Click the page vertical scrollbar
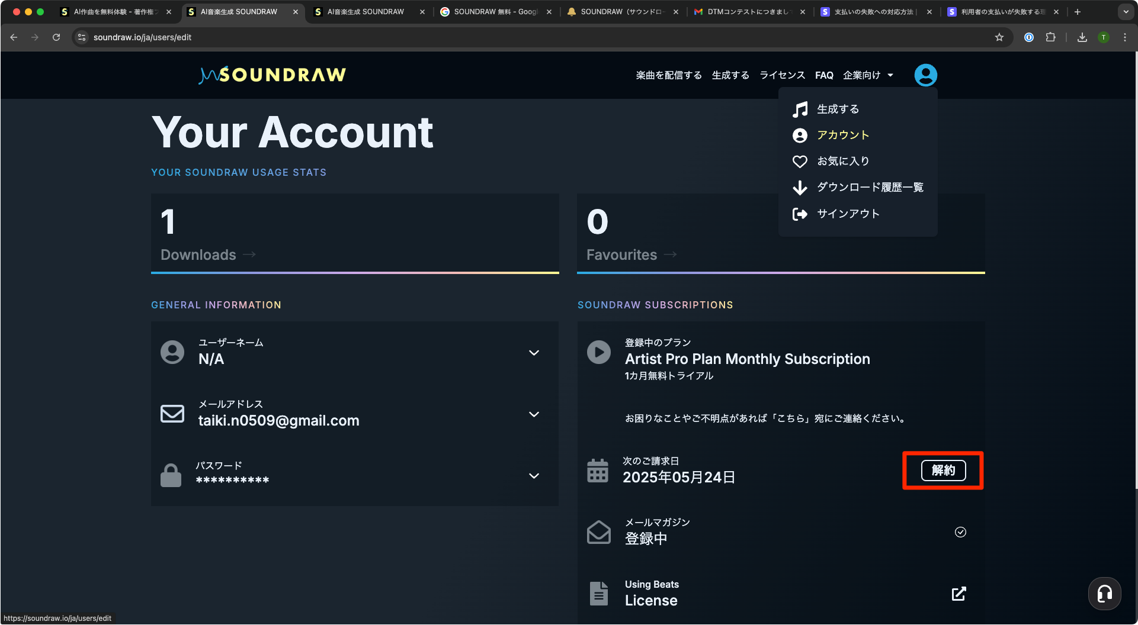Viewport: 1138px width, 625px height. [1135, 270]
